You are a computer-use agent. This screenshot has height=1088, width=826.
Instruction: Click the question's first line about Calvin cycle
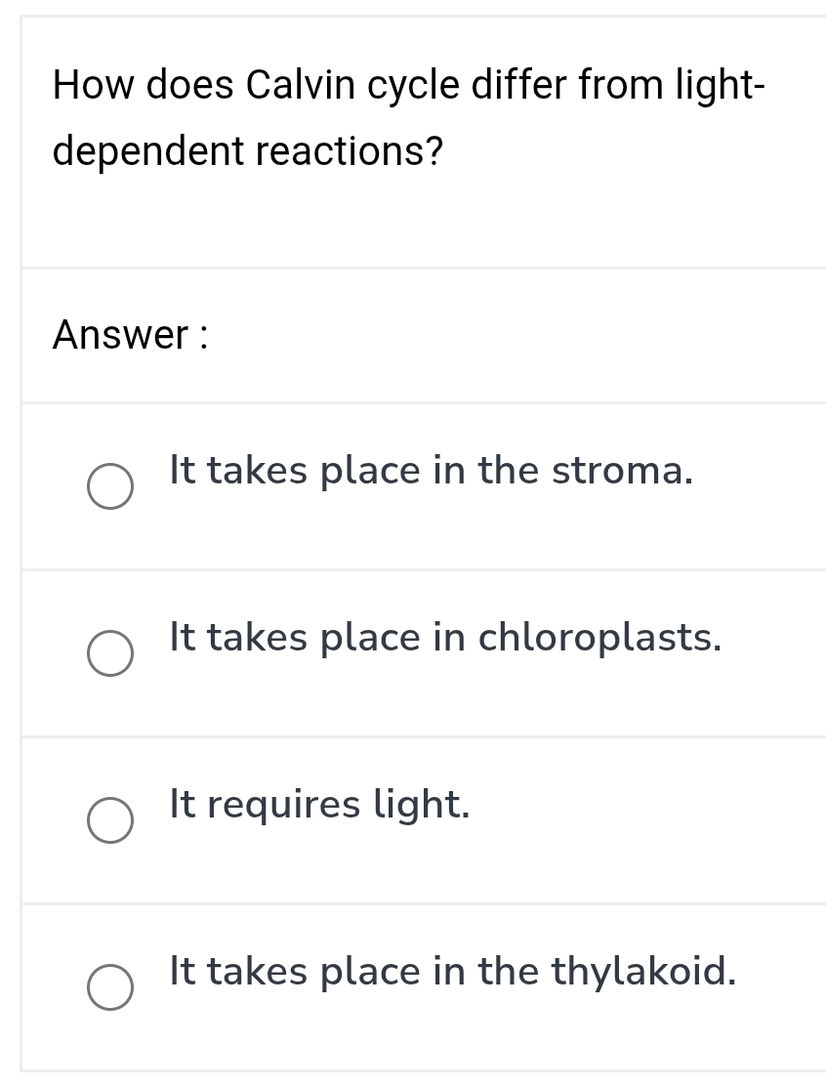408,86
